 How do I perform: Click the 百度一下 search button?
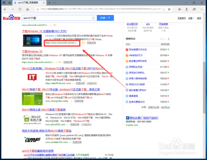click(105, 18)
